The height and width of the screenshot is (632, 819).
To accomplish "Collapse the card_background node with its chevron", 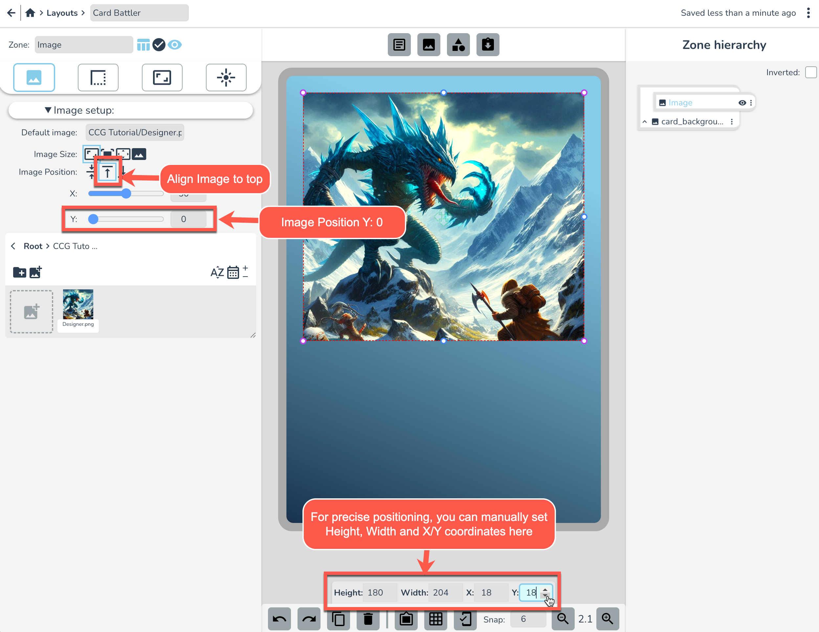I will pos(645,122).
